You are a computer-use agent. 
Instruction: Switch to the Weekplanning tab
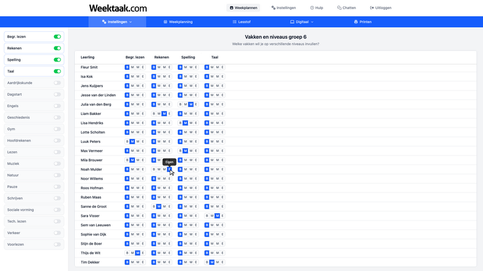coord(178,22)
